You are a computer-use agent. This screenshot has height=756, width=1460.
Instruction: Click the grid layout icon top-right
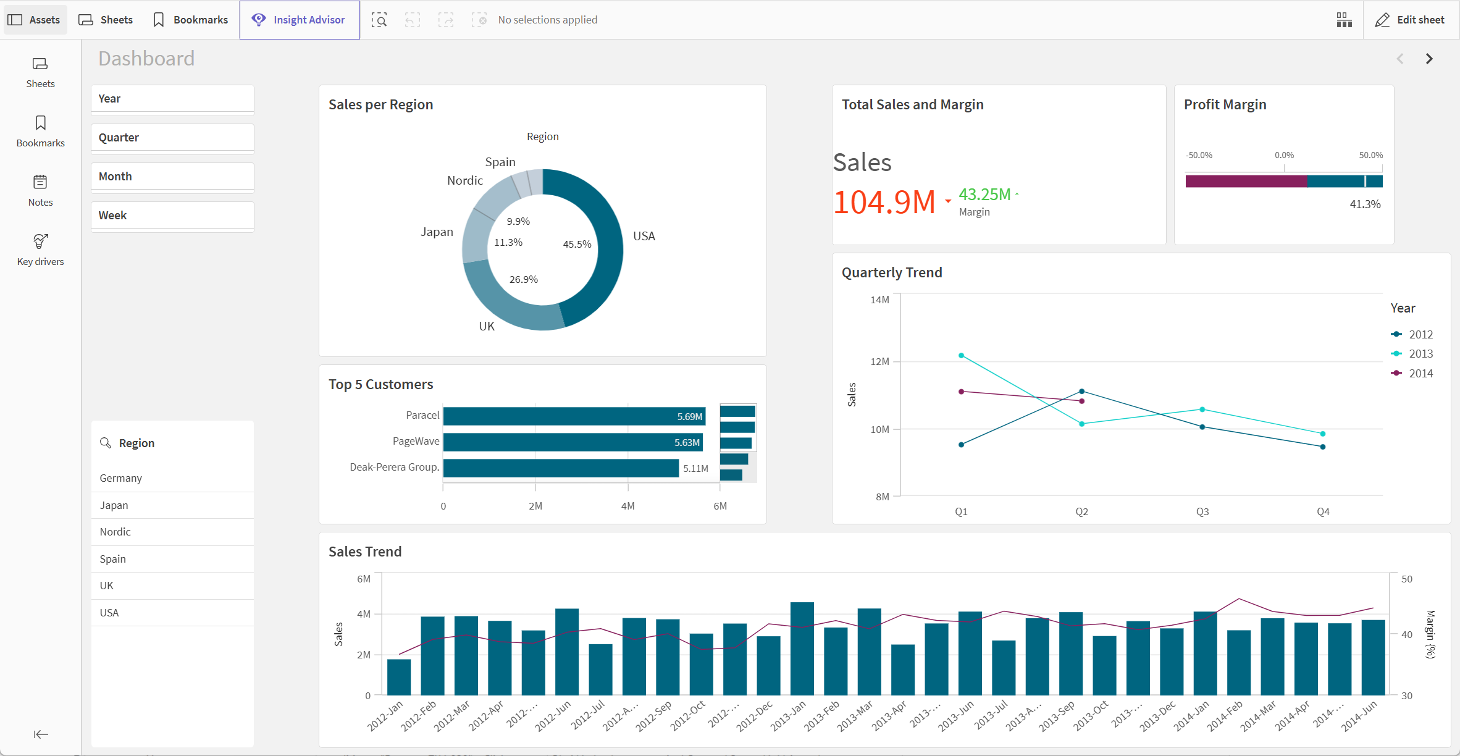point(1343,19)
